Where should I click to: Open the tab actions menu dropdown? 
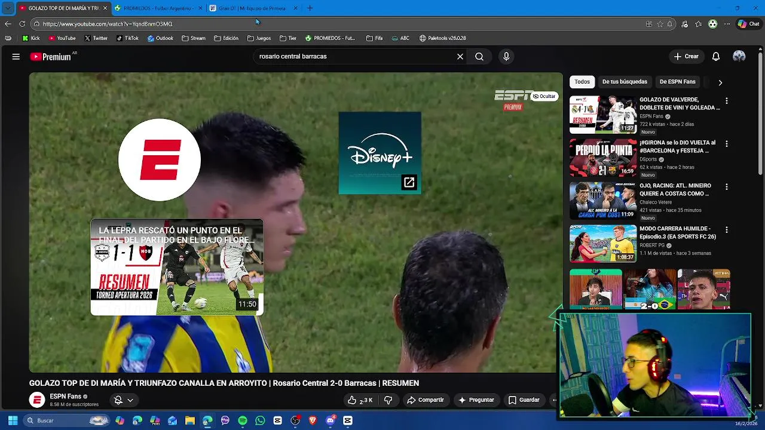coord(8,8)
